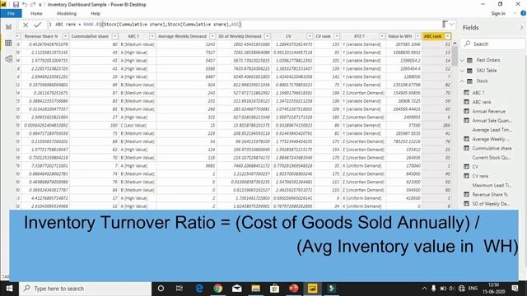This screenshot has width=527, height=296.
Task: Select Annual Sale Quan... field
Action: click(x=492, y=121)
